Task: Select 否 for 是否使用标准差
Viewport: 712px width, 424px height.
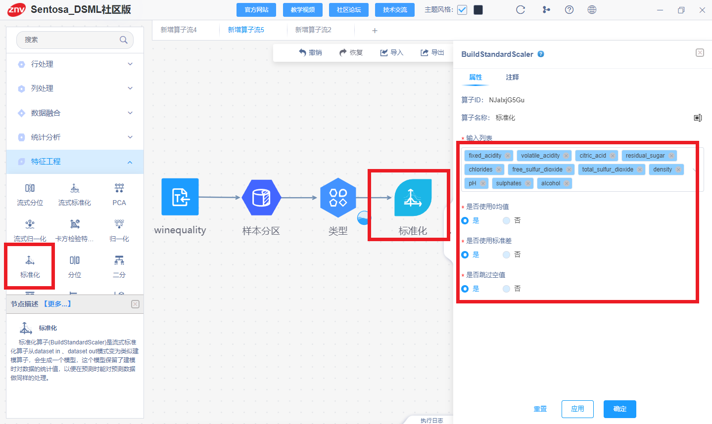Action: click(506, 254)
